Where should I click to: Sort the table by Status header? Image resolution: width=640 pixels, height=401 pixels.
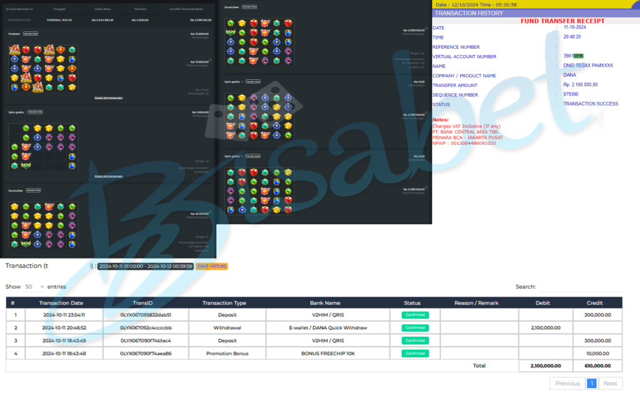(412, 303)
